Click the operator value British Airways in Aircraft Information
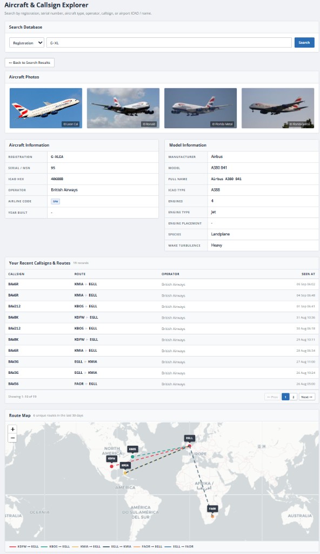 [64, 190]
